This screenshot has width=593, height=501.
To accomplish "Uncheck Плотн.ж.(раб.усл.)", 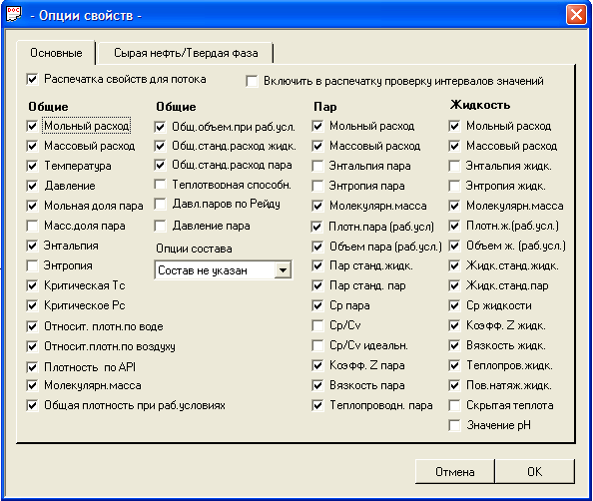I will 454,227.
